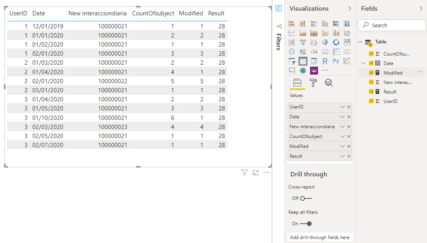Select the card visual with 123
The width and height of the screenshot is (427, 243).
[x=325, y=52]
